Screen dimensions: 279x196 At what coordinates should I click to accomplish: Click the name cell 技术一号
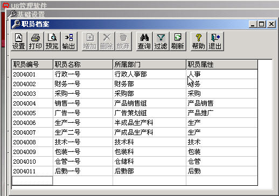(83, 142)
